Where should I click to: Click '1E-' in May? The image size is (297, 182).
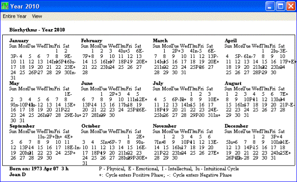pyautogui.click(x=68, y=94)
